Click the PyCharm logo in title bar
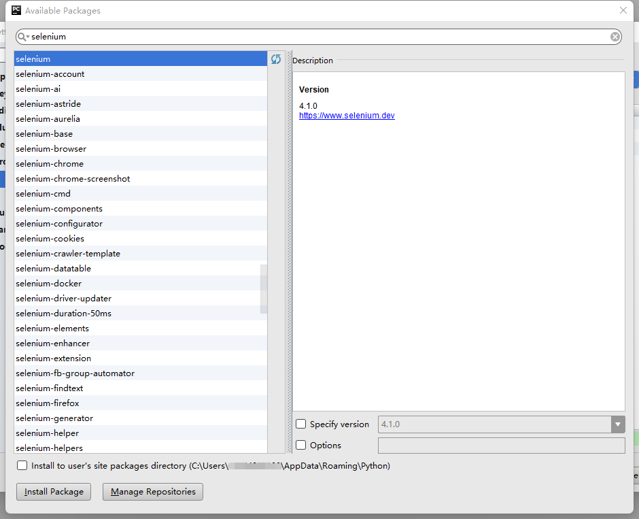This screenshot has width=639, height=519. (x=16, y=10)
